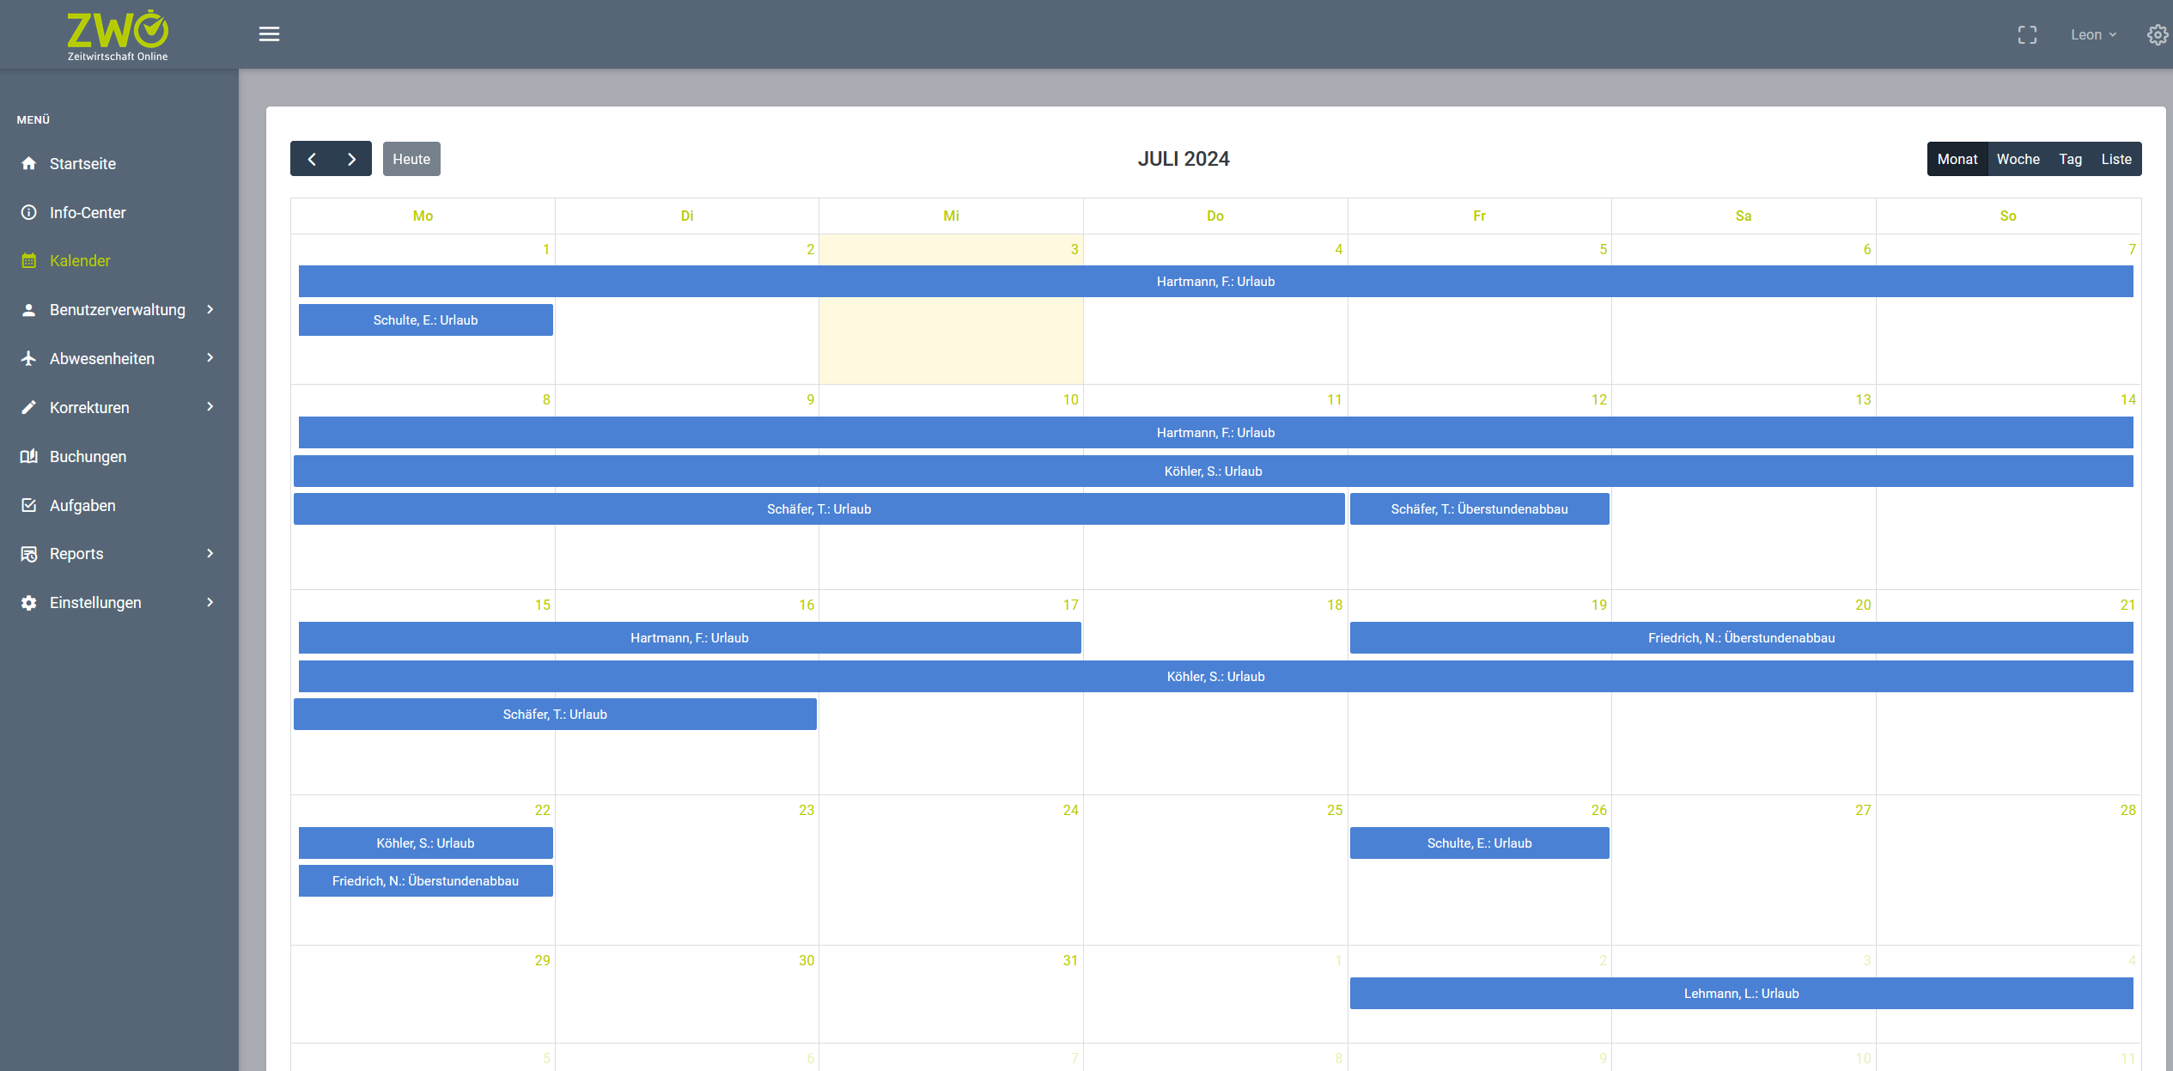Expand the Benutzerverwaltung submenu
This screenshot has height=1071, width=2173.
(210, 309)
